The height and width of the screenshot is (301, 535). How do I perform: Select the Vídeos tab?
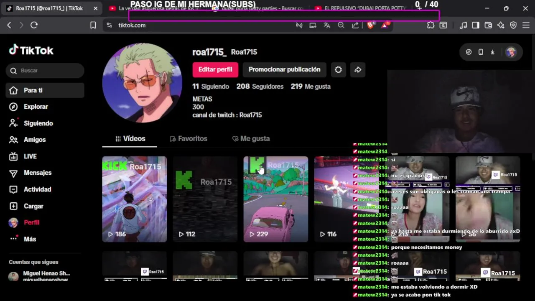(130, 139)
